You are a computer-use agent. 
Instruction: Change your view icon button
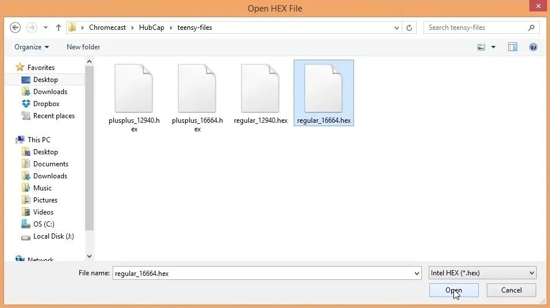481,47
